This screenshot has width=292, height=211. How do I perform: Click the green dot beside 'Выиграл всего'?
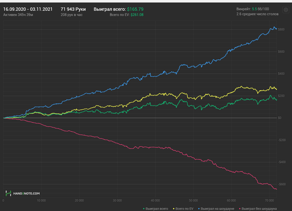click(x=143, y=209)
